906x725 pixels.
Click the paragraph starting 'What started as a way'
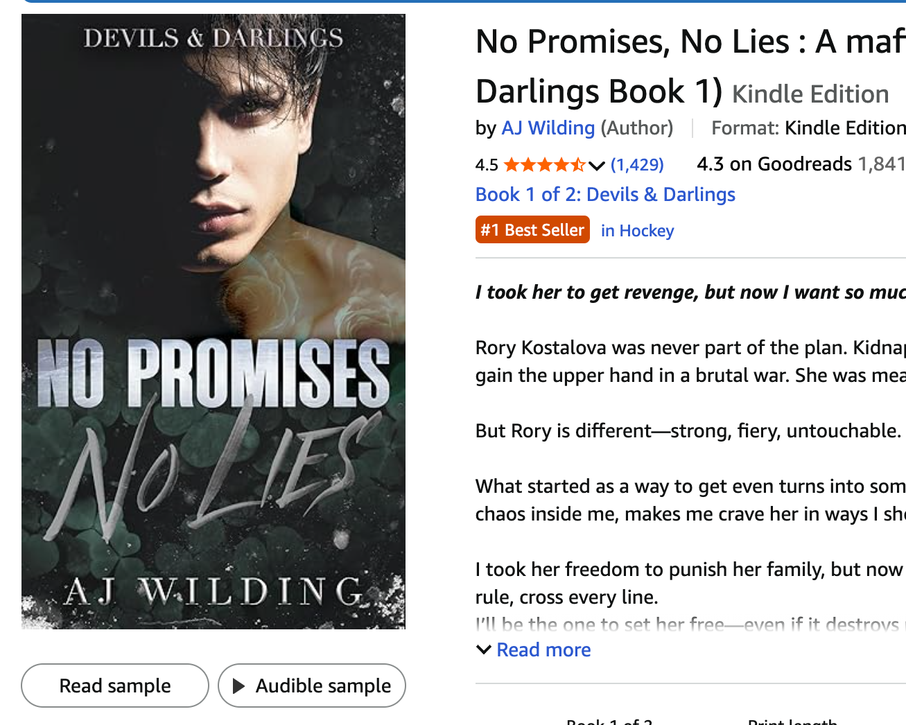tap(690, 500)
